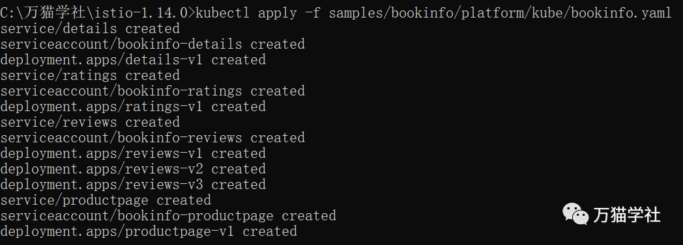Screen dimensions: 683x245
Task: Select the serviceaccount/bookinfo-ratings created output
Action: click(x=153, y=91)
